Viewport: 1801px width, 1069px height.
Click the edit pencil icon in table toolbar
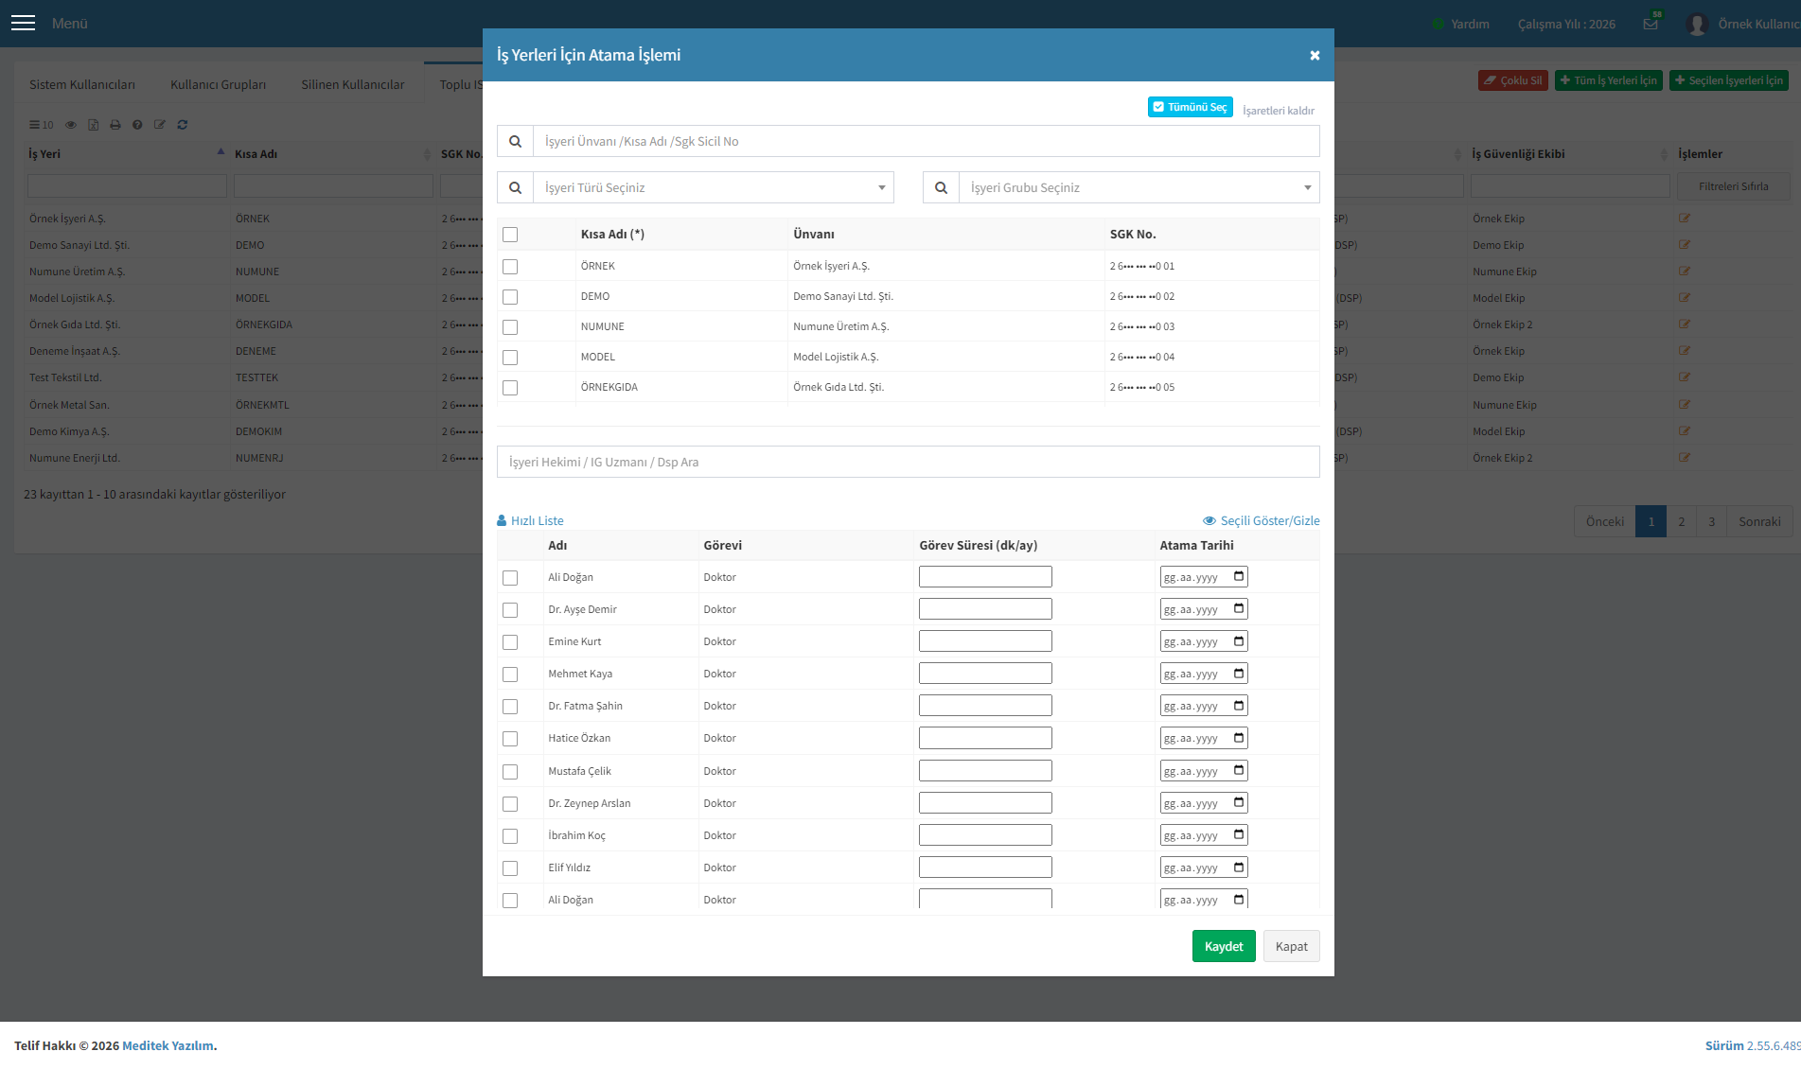click(159, 125)
